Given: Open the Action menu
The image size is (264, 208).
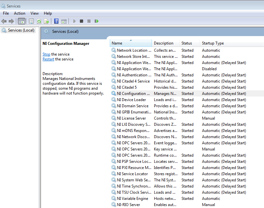Looking at the screenshot, I should (19, 13).
